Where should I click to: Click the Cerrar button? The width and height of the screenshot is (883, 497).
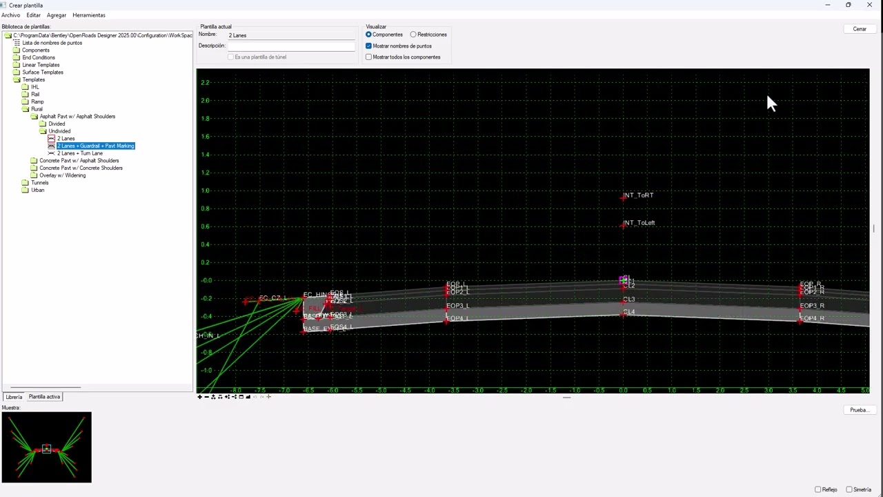[x=860, y=29]
